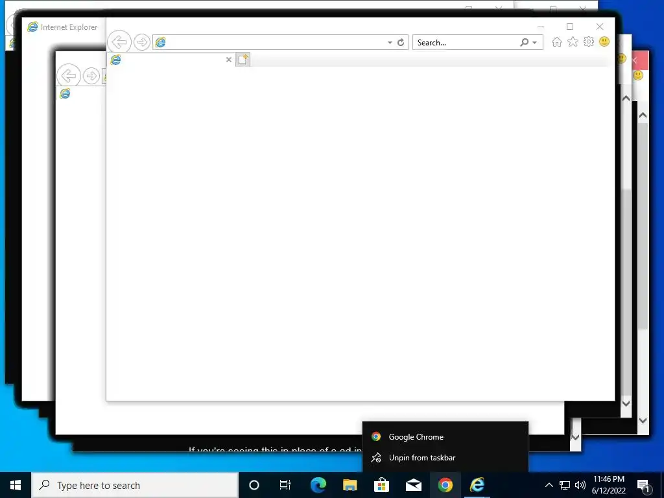Select the blank tab in the front IE window
This screenshot has width=664, height=498.
pyautogui.click(x=171, y=60)
